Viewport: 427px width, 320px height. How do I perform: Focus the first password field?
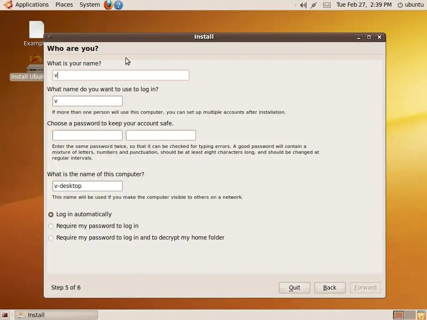88,135
